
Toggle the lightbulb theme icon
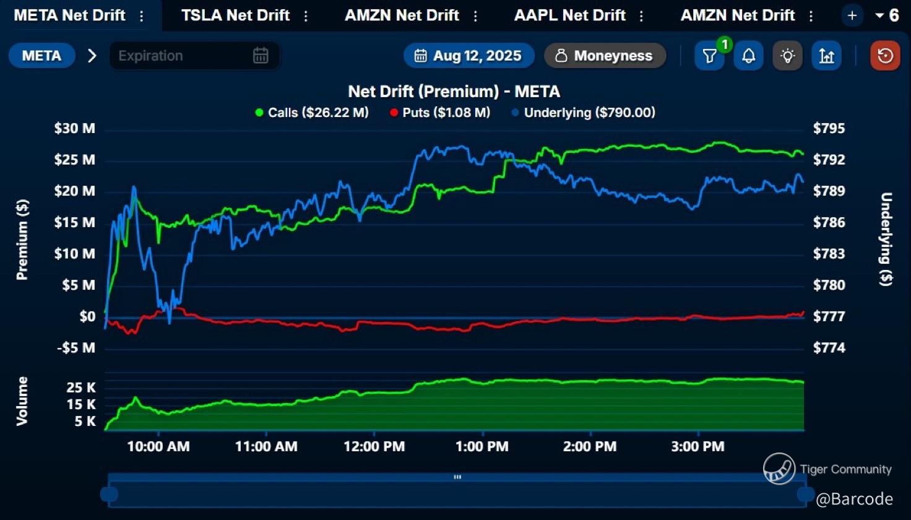pyautogui.click(x=787, y=56)
